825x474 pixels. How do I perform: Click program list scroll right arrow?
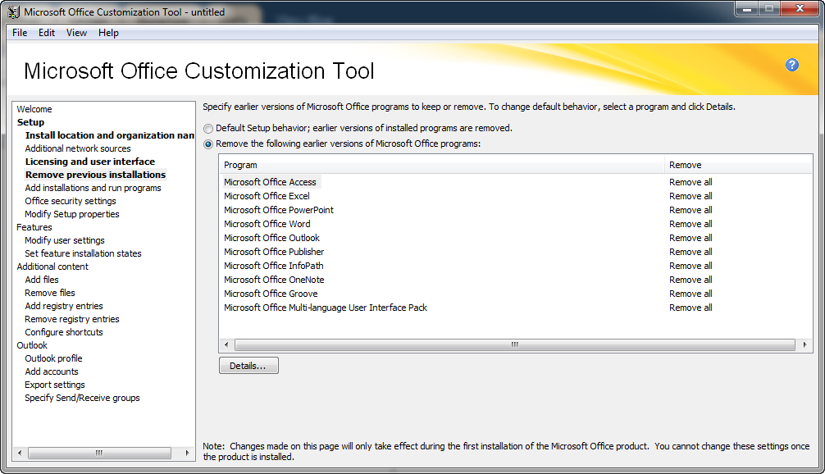pos(804,345)
